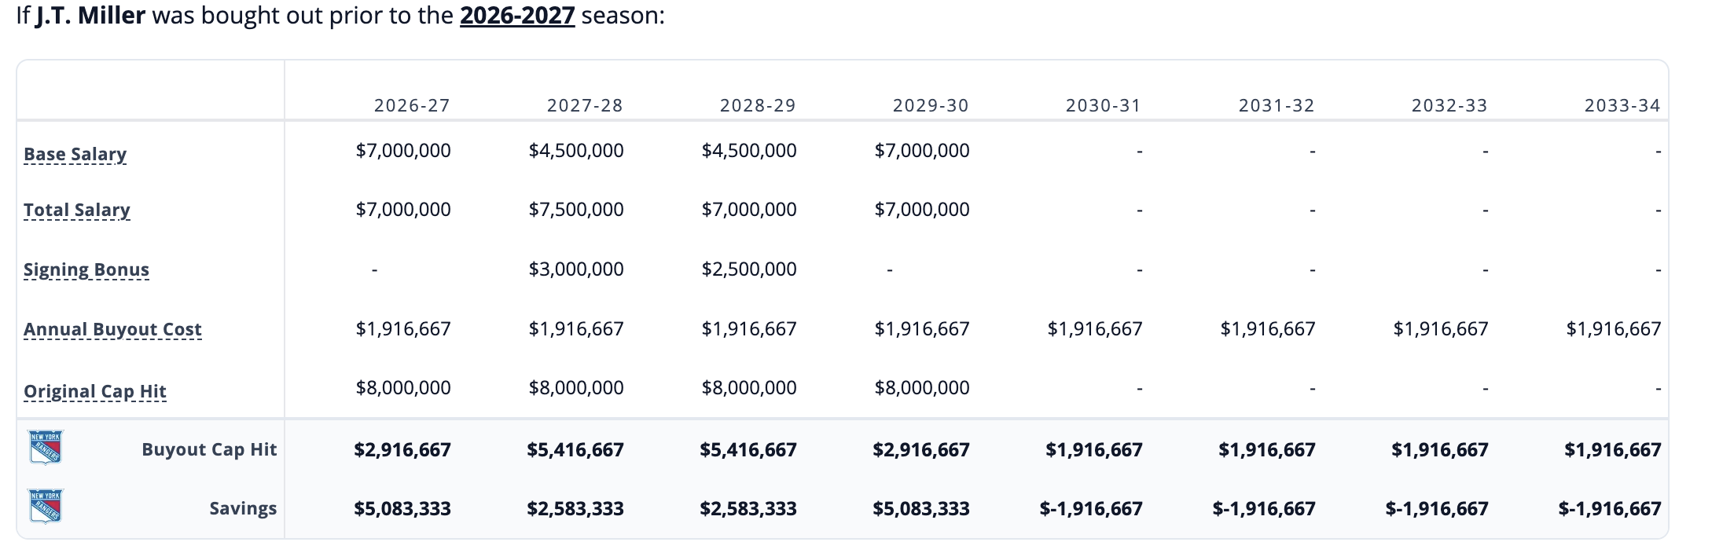Click the Buyout Cap Hit row label

(209, 449)
